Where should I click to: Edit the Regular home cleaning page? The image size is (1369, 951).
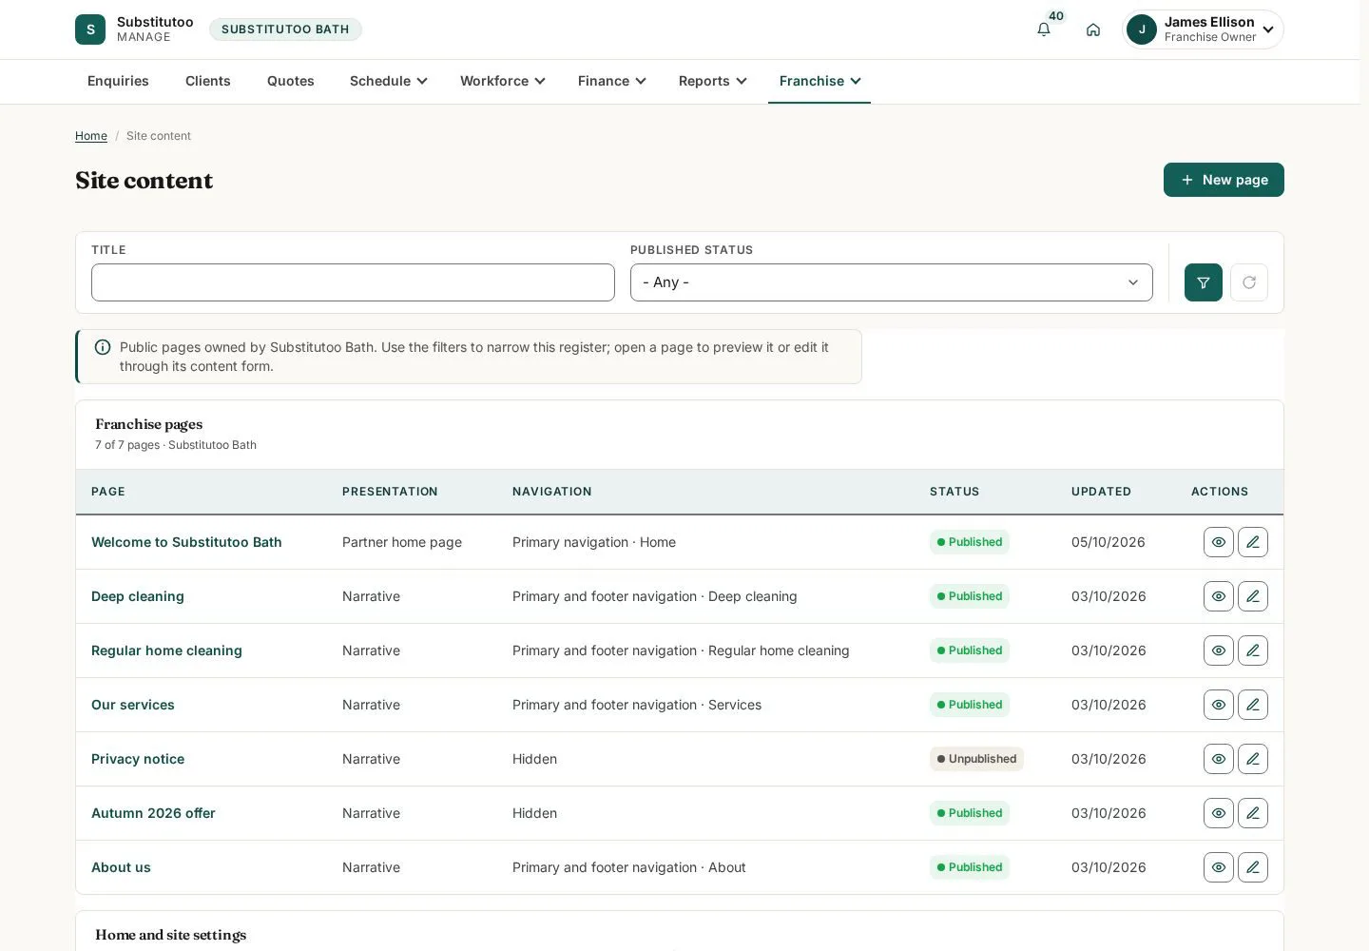point(1253,650)
